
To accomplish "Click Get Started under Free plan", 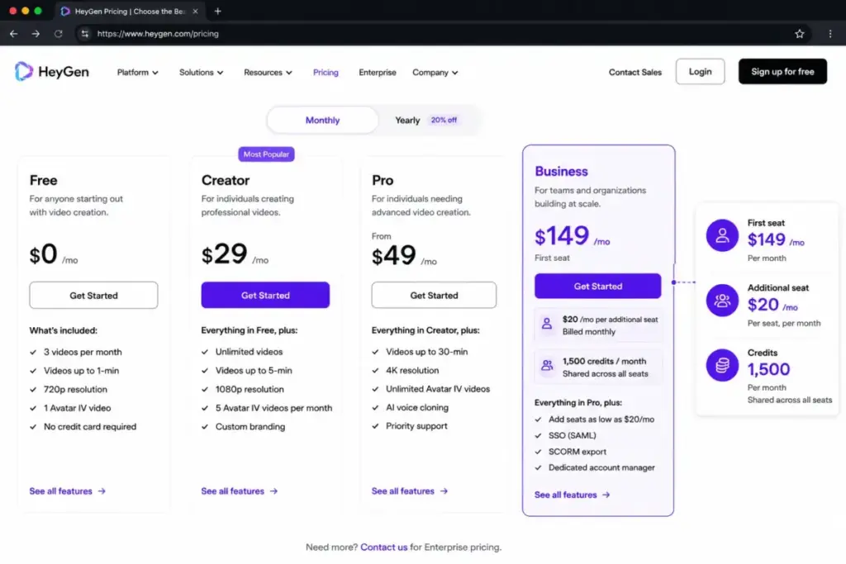I will pos(94,295).
